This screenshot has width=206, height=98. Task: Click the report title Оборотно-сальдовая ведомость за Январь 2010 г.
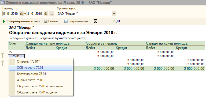coord(63,33)
